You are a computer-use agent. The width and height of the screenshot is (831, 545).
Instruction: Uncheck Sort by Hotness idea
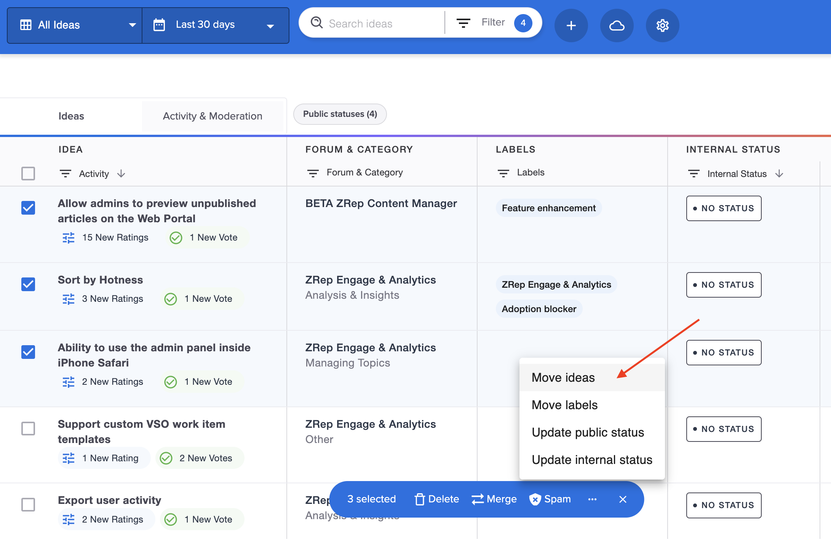(28, 284)
